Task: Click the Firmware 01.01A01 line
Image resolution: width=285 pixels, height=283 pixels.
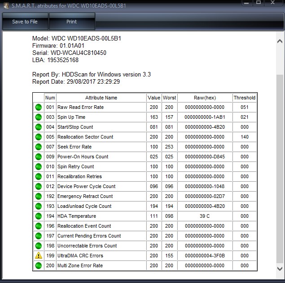Action: pos(58,45)
